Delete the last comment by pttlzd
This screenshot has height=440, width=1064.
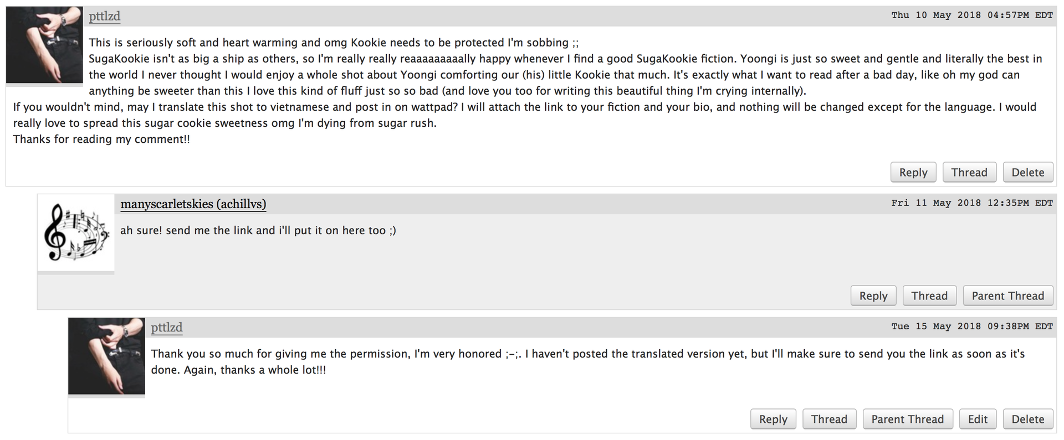[x=1027, y=420]
